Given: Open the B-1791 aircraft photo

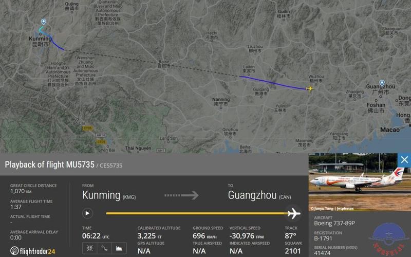Looking at the screenshot, I should (x=360, y=182).
